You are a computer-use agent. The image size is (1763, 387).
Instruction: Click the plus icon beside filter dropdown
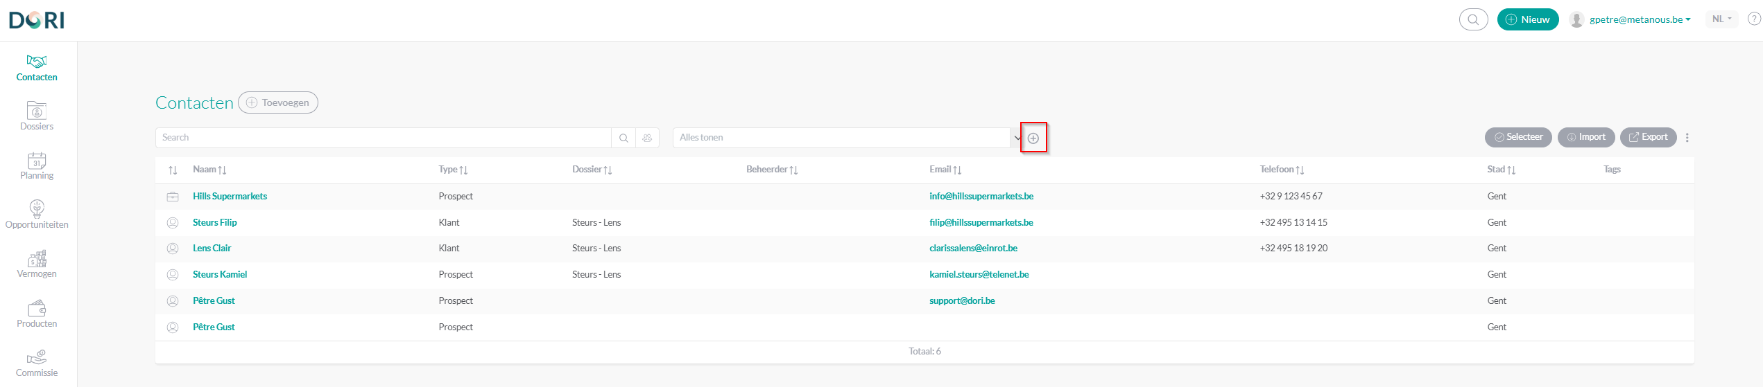[x=1033, y=138]
